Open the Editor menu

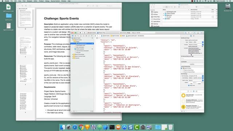point(36,1)
